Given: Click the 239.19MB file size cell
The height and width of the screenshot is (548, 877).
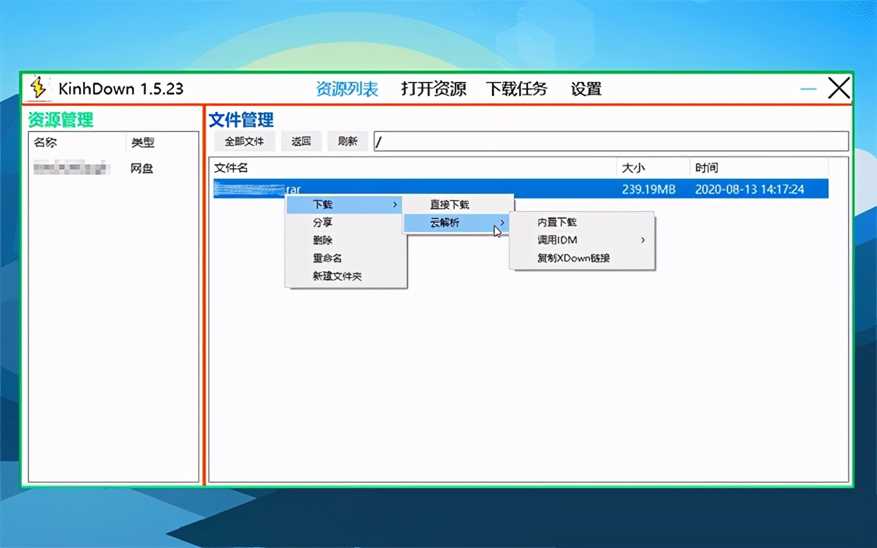Looking at the screenshot, I should [649, 190].
